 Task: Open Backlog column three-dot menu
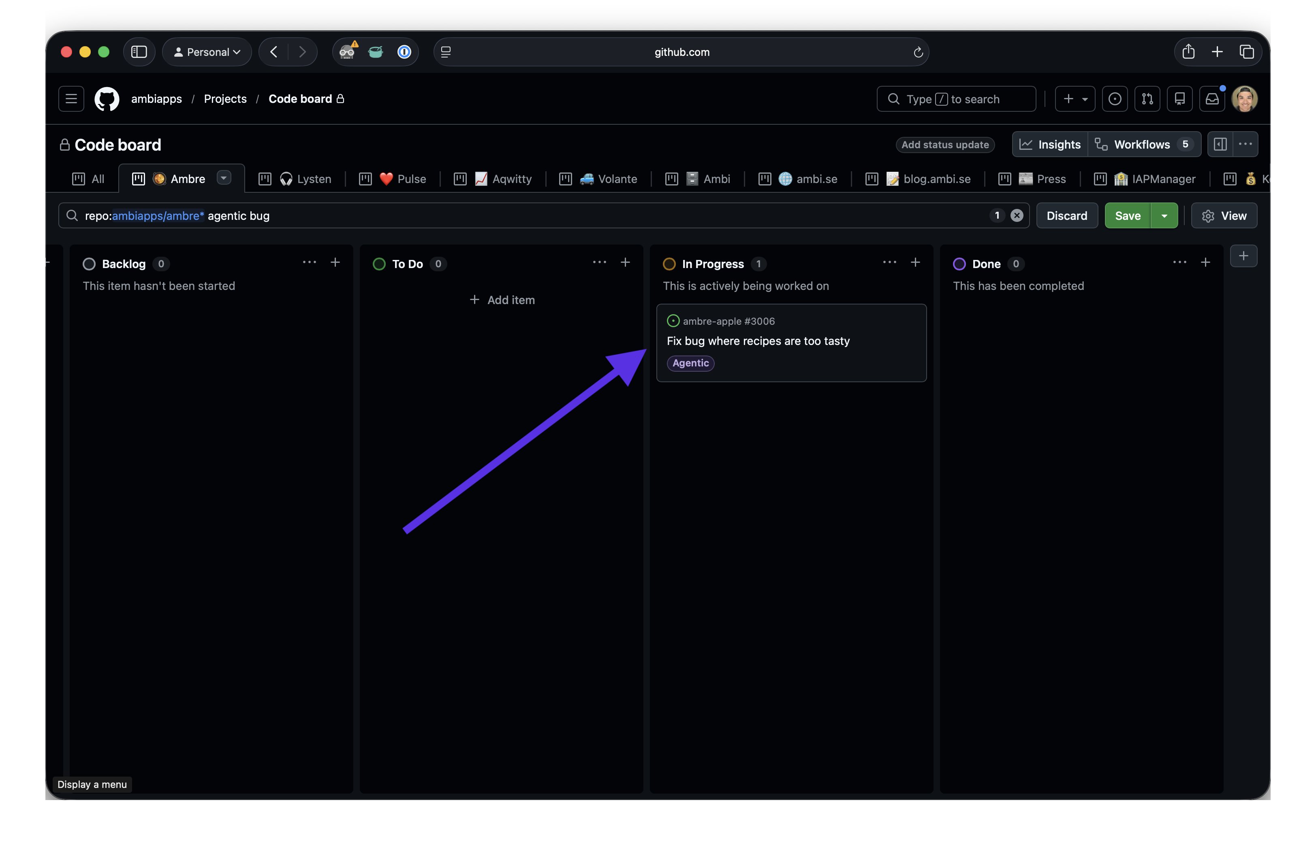click(x=309, y=262)
